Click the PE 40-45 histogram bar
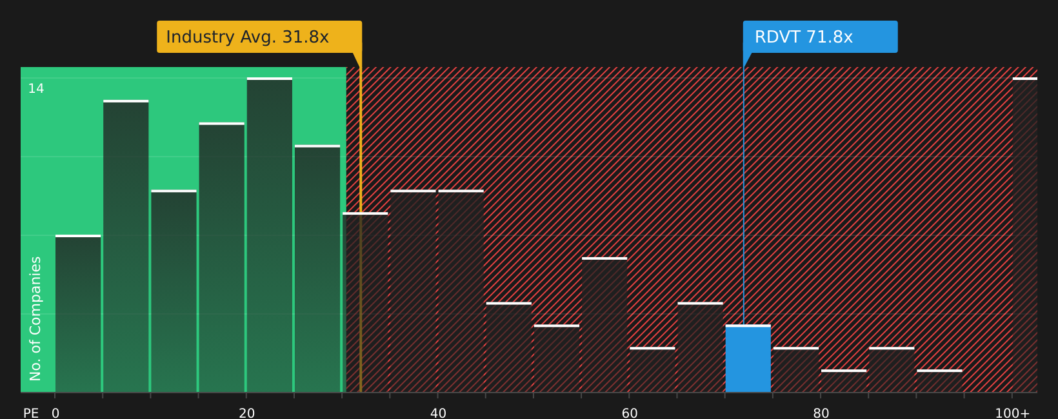 click(x=461, y=291)
